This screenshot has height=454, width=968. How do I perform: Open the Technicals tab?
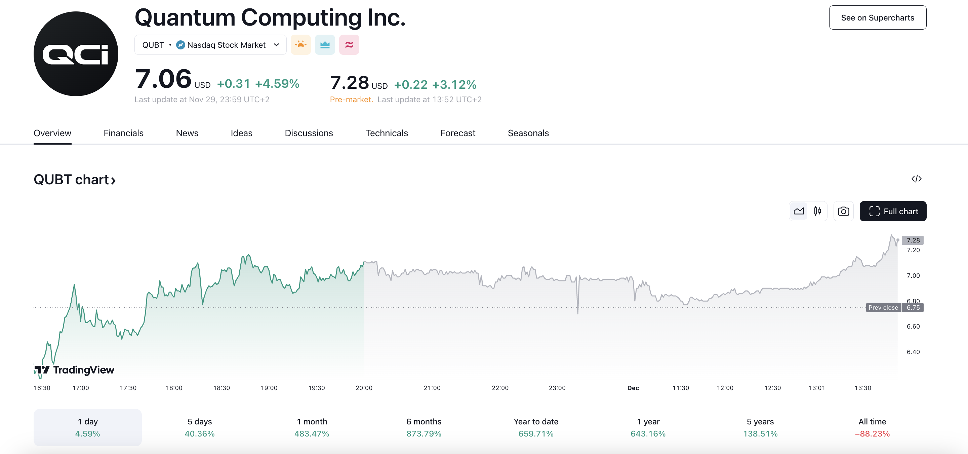click(387, 133)
